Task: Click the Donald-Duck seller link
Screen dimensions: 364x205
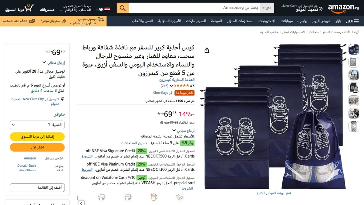Action: [x=27, y=166]
